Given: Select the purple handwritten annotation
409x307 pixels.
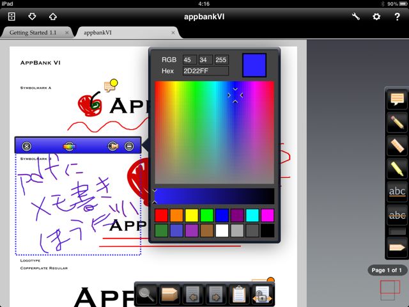Looking at the screenshot, I should point(78,205).
